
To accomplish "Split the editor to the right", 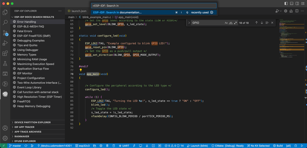I will tap(297, 11).
